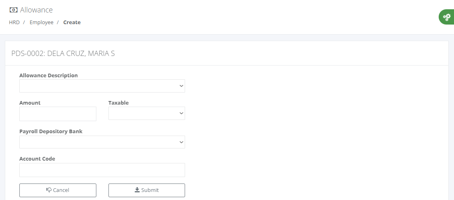454x200 pixels.
Task: Expand the Payroll Depository Bank dropdown
Action: click(x=102, y=142)
